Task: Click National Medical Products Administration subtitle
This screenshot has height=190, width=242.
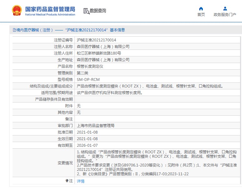Action: (x=50, y=14)
